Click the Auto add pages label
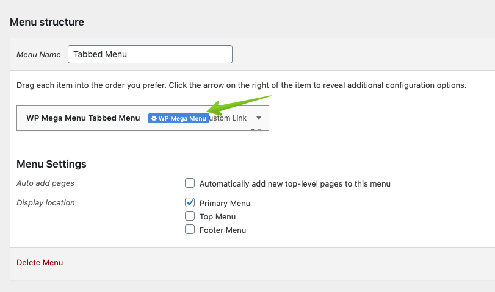 (45, 183)
